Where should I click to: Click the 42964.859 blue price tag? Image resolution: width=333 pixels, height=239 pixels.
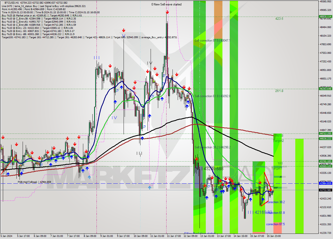pos(325,183)
